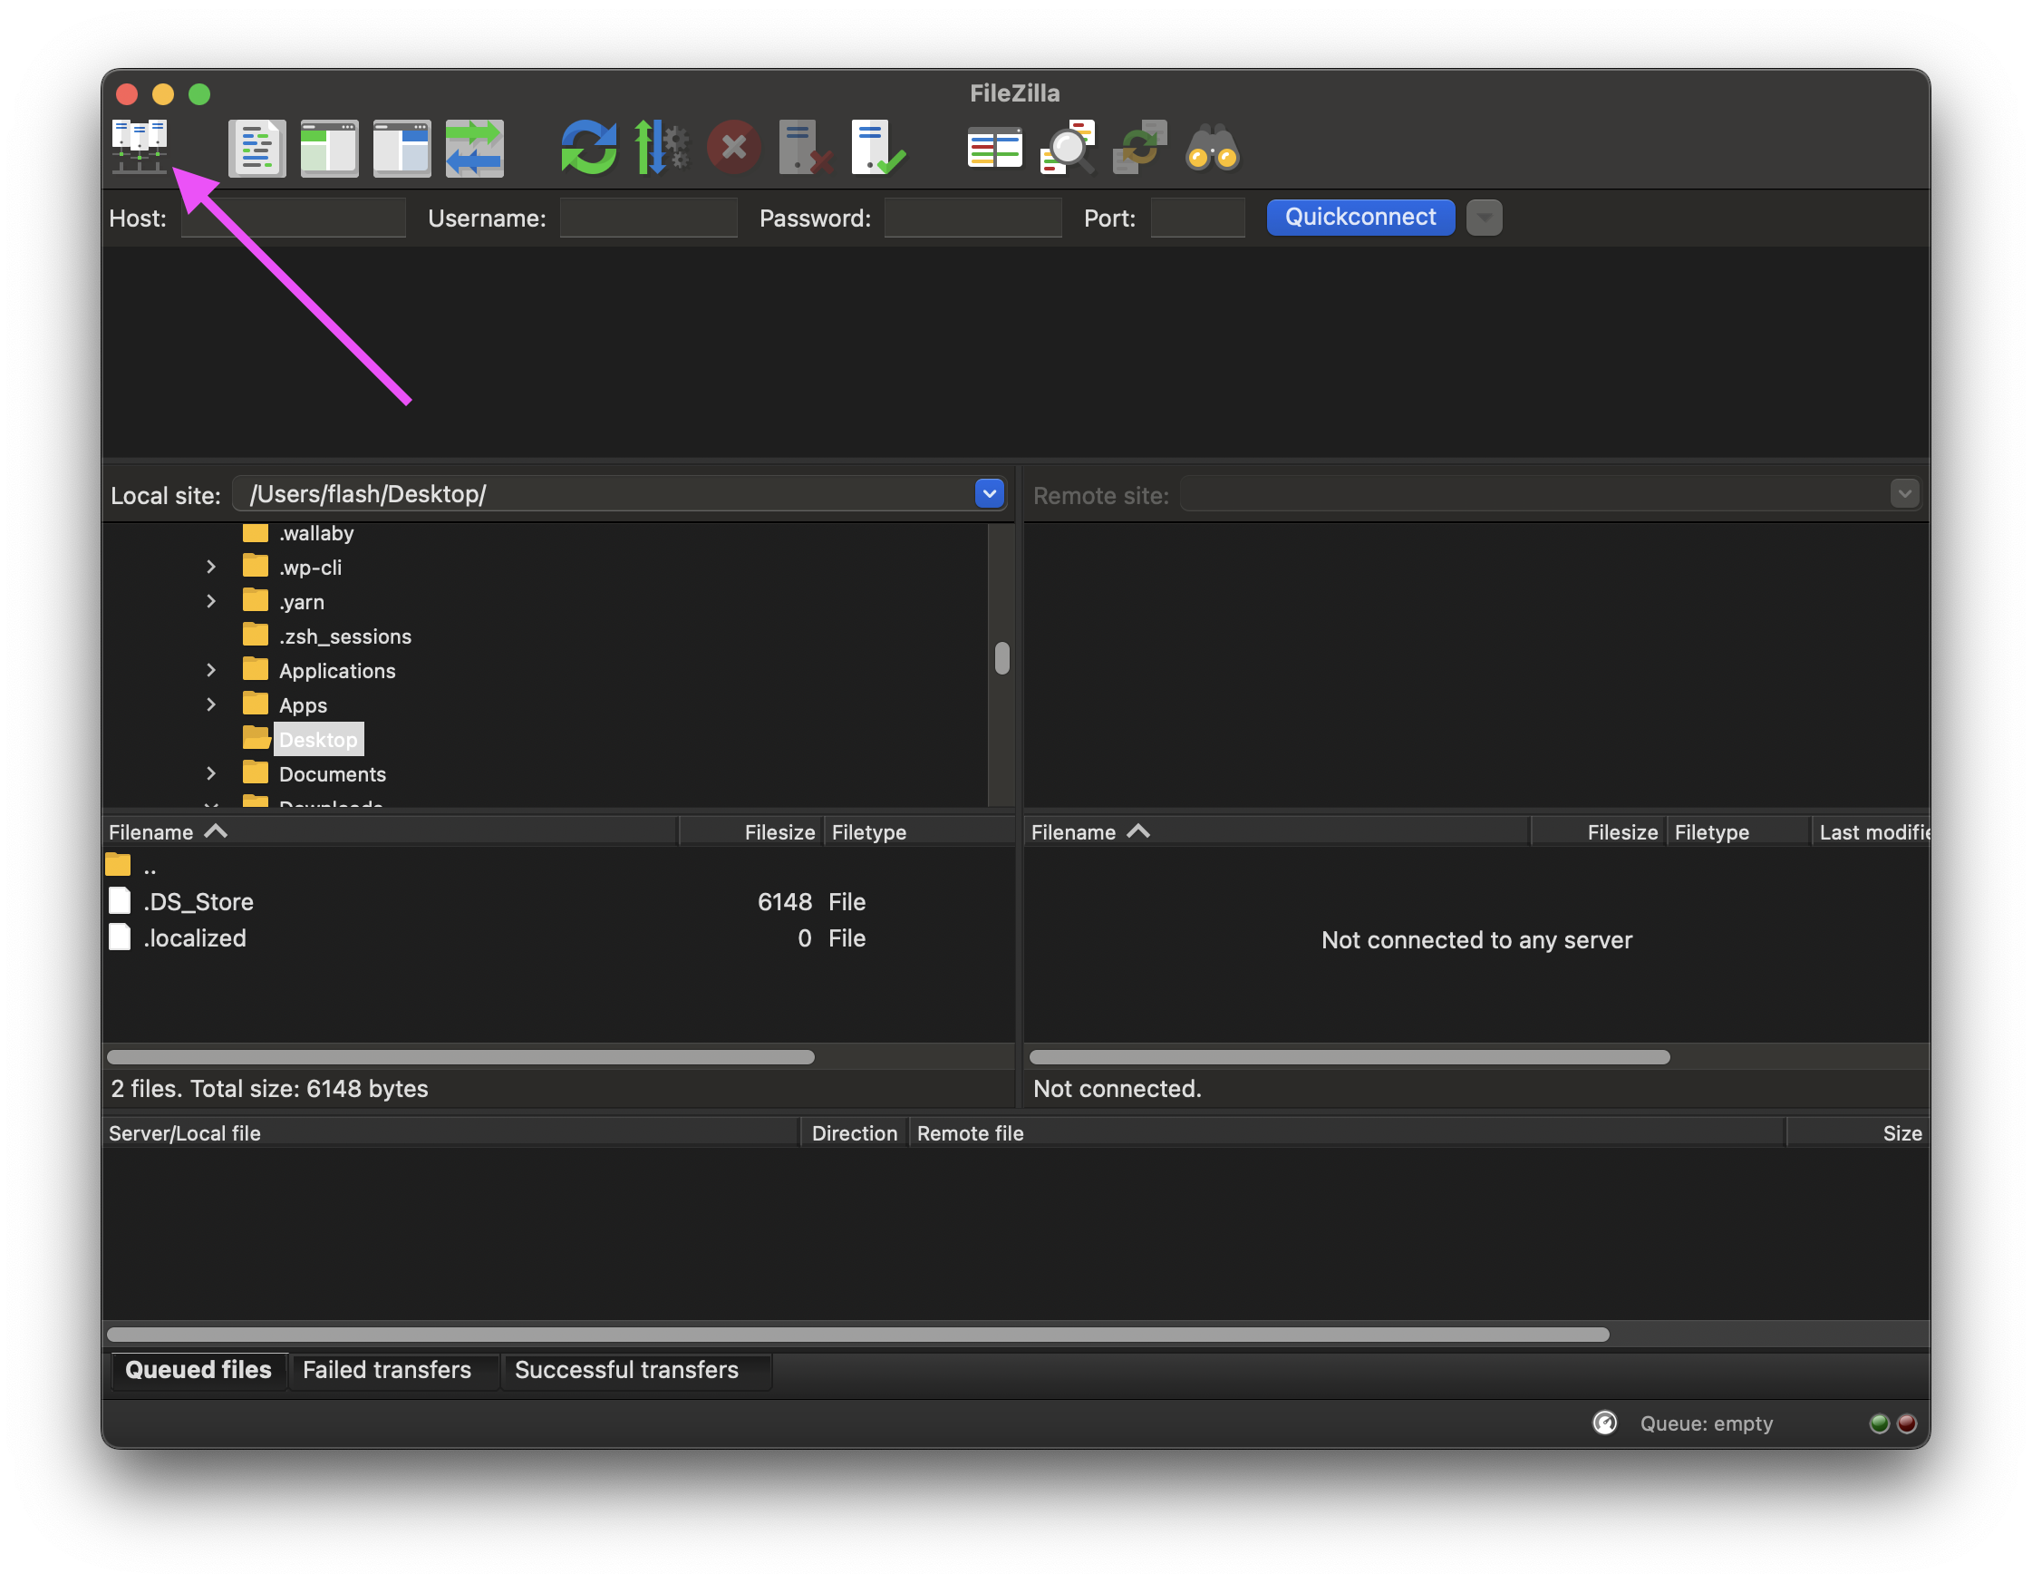The image size is (2032, 1583).
Task: Click the Quickconnect button
Action: point(1360,218)
